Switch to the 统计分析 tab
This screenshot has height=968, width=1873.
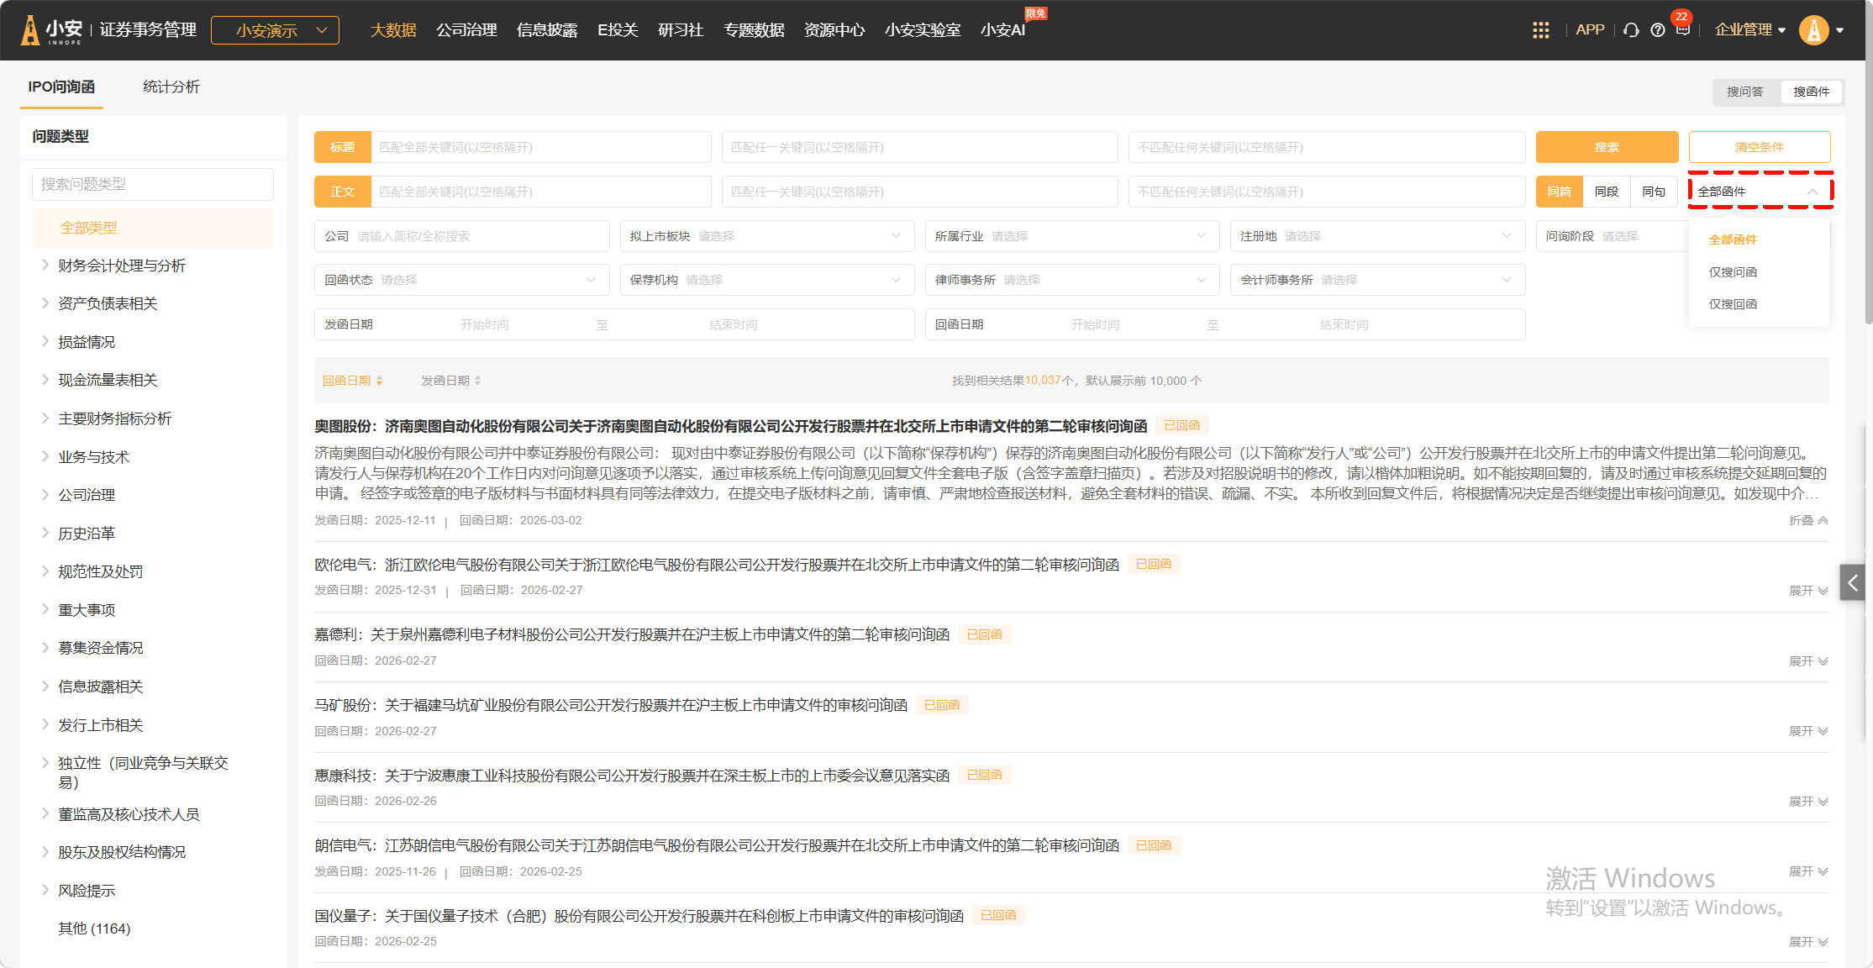coord(171,87)
